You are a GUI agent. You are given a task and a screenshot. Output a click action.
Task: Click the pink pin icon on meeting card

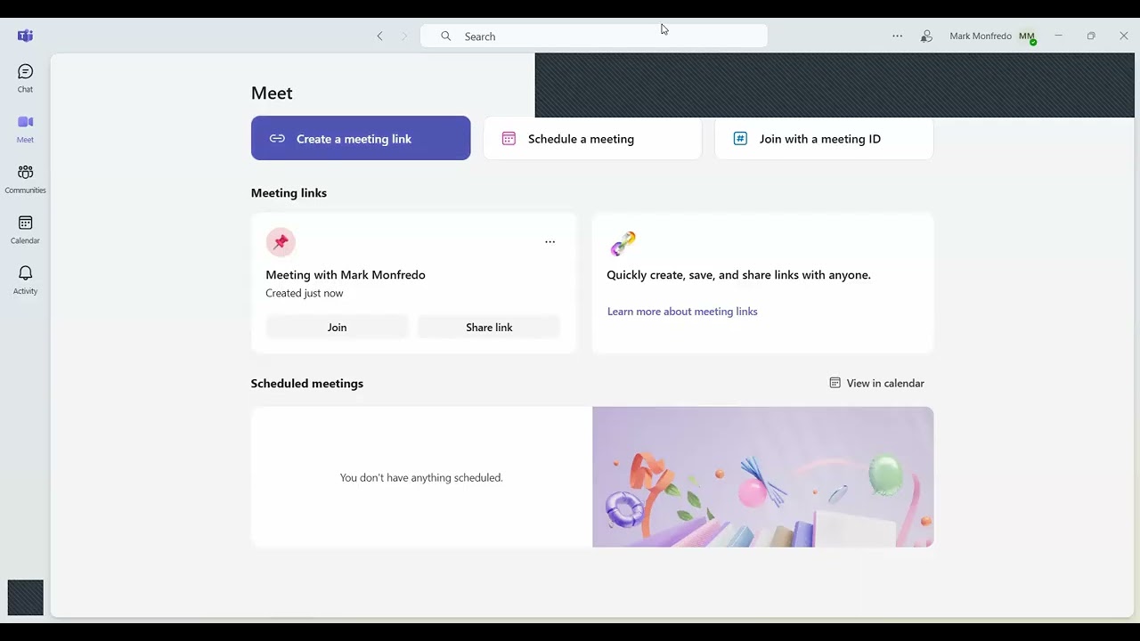click(281, 242)
